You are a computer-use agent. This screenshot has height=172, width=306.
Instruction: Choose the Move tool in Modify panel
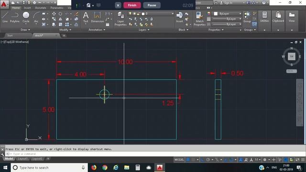coord(54,14)
